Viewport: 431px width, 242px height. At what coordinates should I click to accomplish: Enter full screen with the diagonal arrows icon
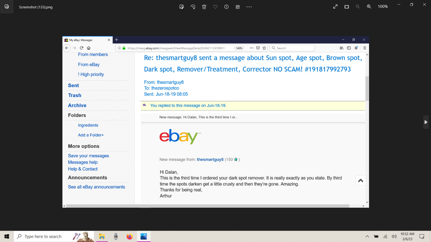(x=335, y=7)
